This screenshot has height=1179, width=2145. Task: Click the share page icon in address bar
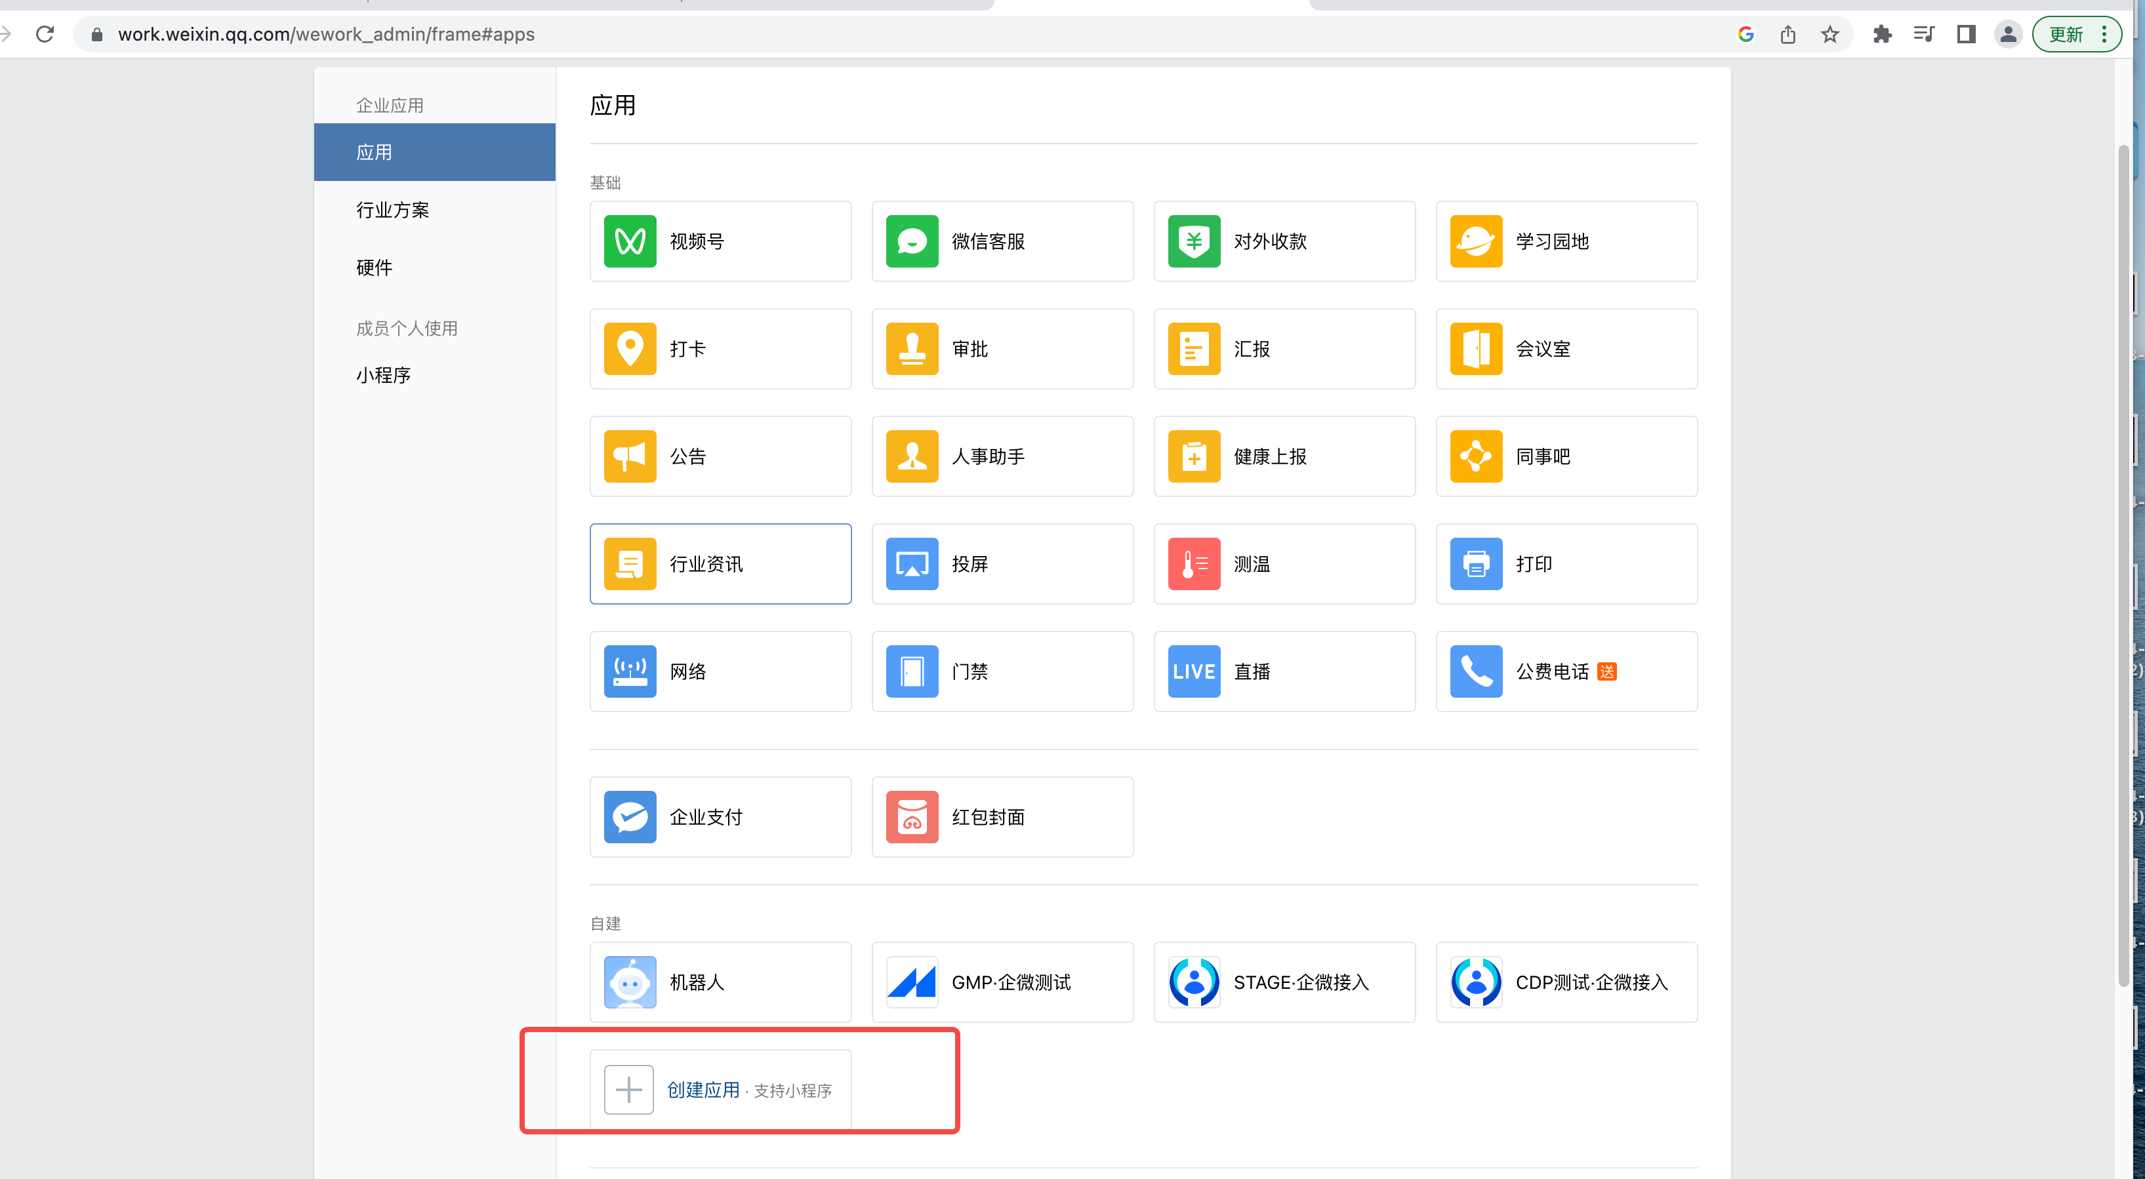[1787, 34]
